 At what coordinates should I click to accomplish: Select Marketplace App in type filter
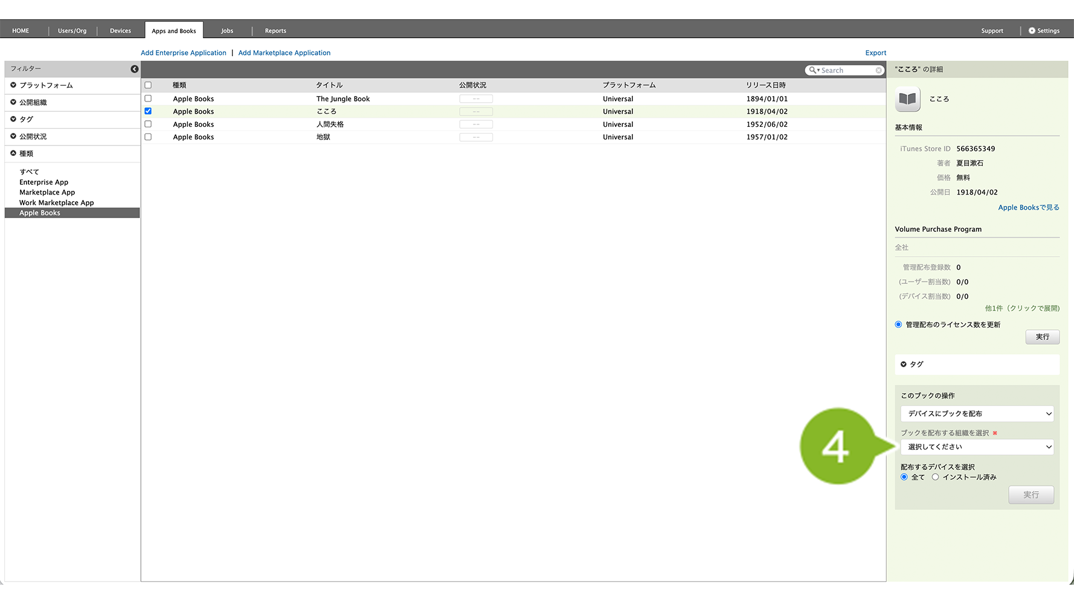(47, 193)
